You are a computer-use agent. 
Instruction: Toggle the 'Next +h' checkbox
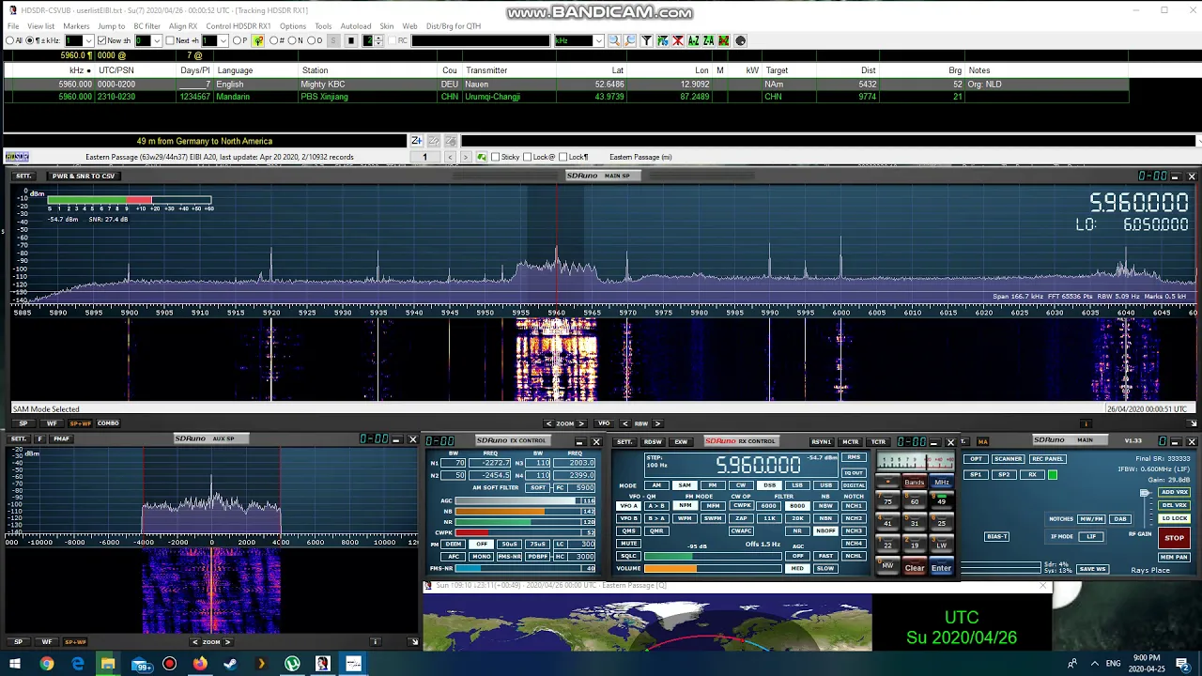coord(170,41)
